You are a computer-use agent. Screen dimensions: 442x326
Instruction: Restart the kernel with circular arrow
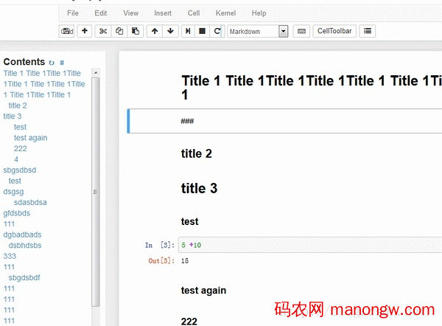[217, 31]
